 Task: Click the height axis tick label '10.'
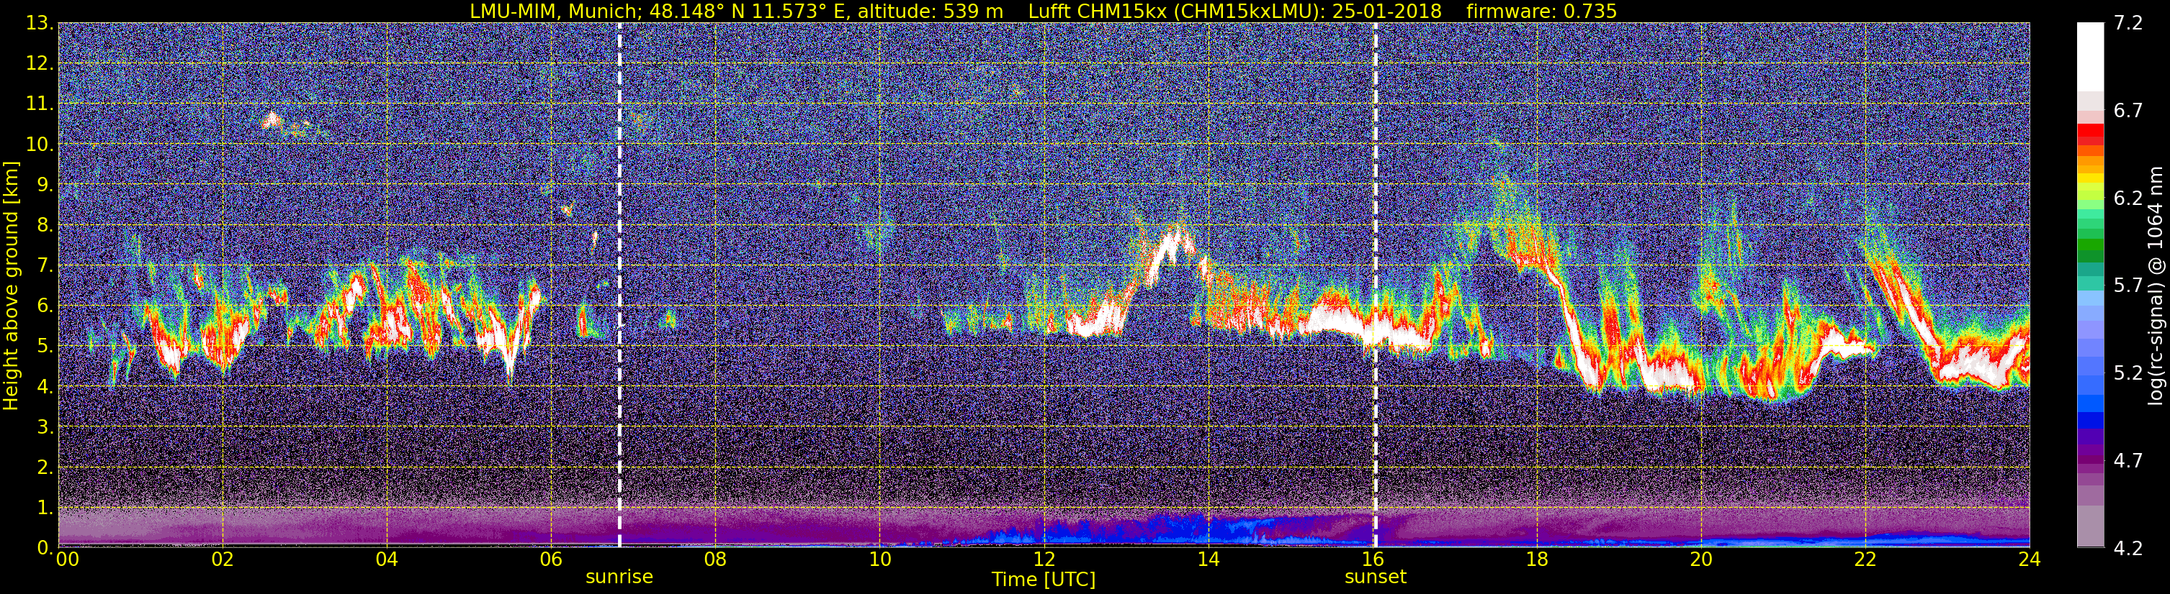pos(40,144)
